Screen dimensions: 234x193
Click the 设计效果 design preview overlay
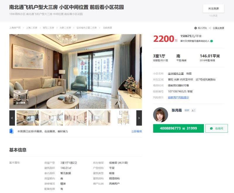(x=21, y=97)
